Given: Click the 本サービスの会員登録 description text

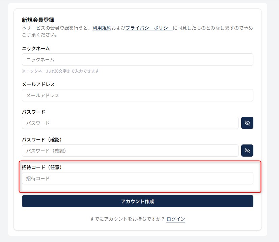Looking at the screenshot, I should tap(54, 28).
